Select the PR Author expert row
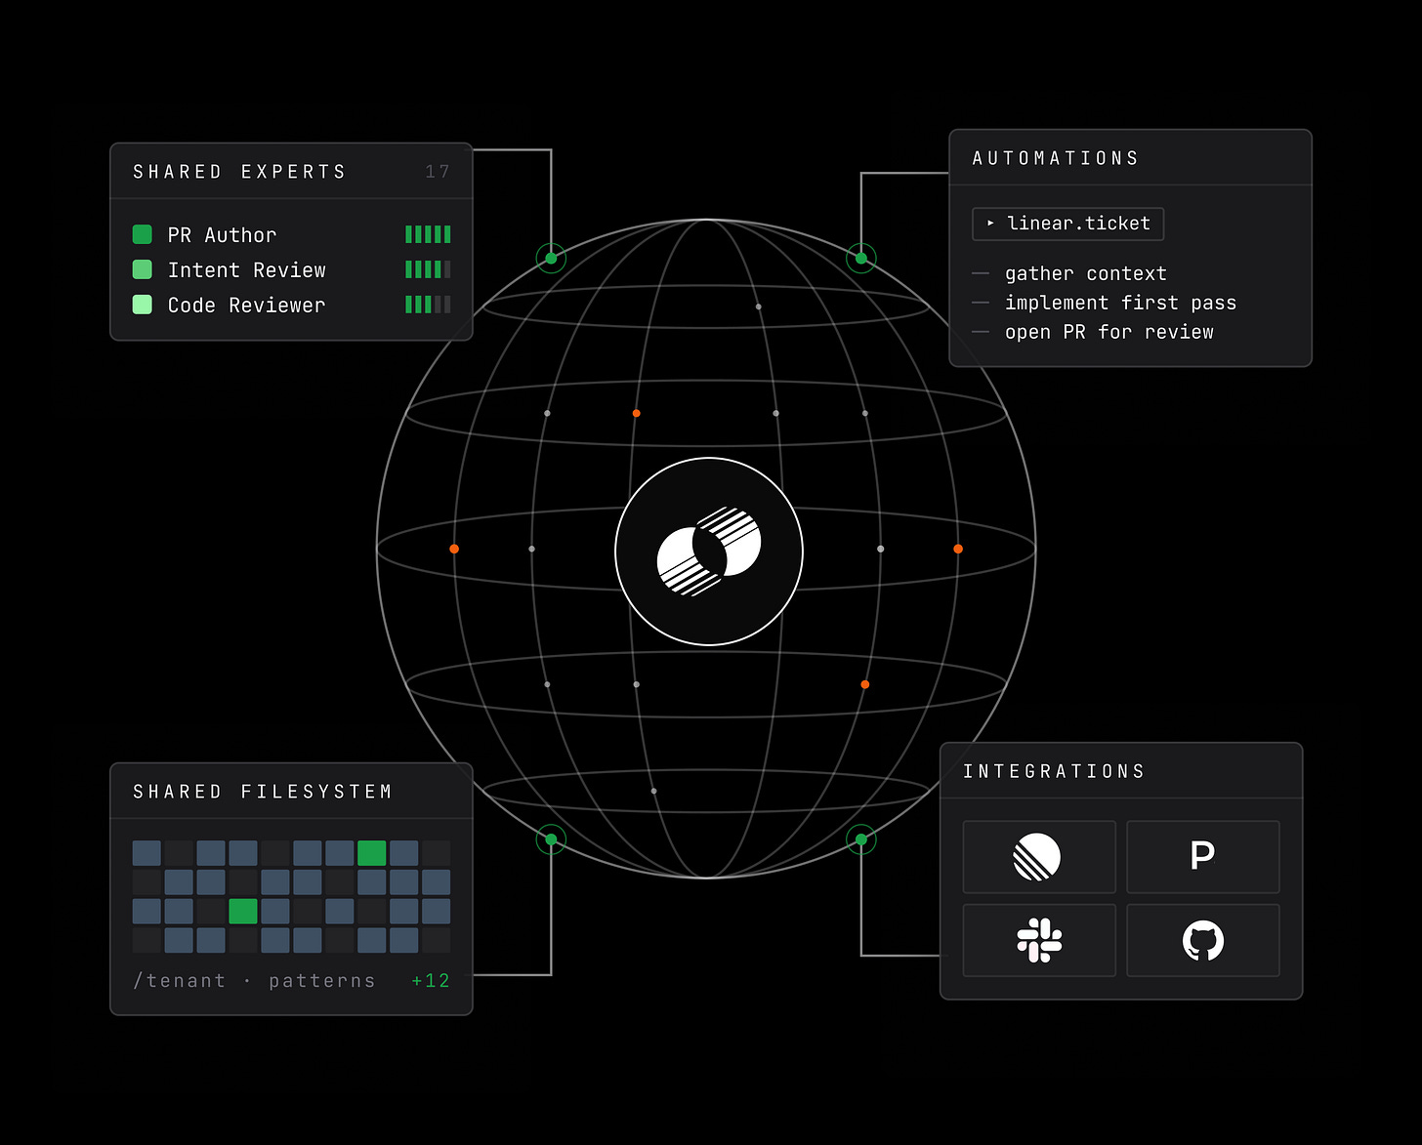The height and width of the screenshot is (1145, 1422). coord(292,235)
